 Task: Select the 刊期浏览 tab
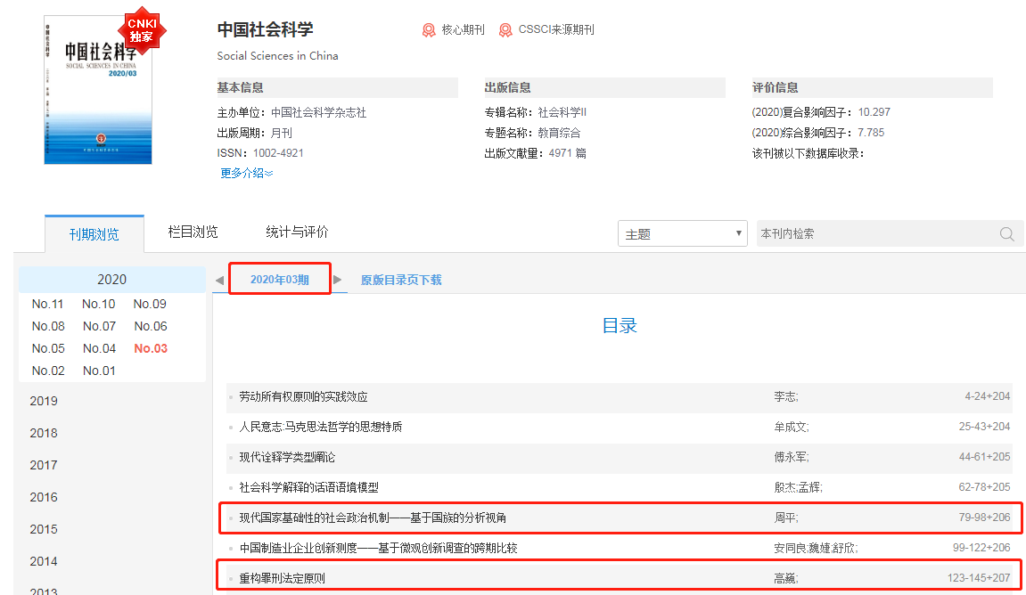[x=94, y=234]
